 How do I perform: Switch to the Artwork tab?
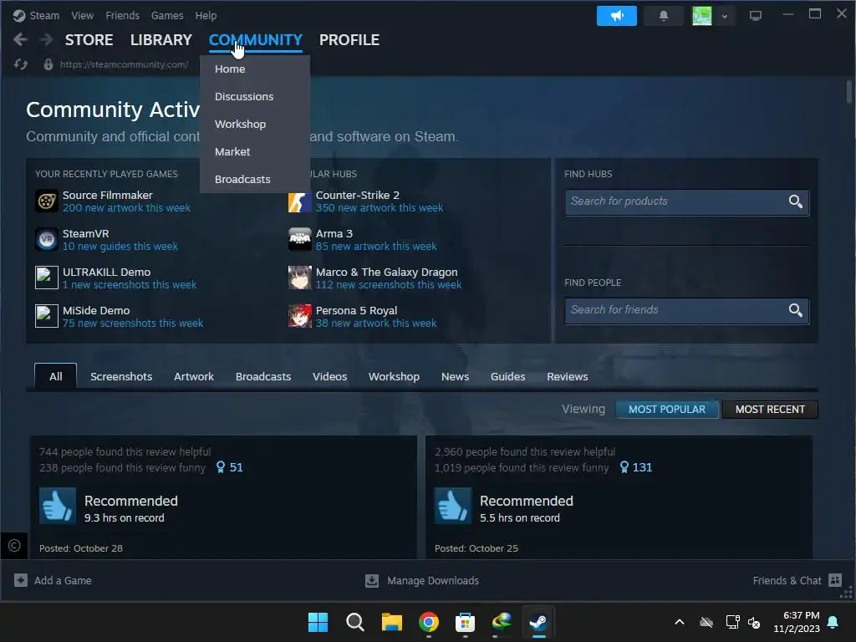(x=194, y=376)
